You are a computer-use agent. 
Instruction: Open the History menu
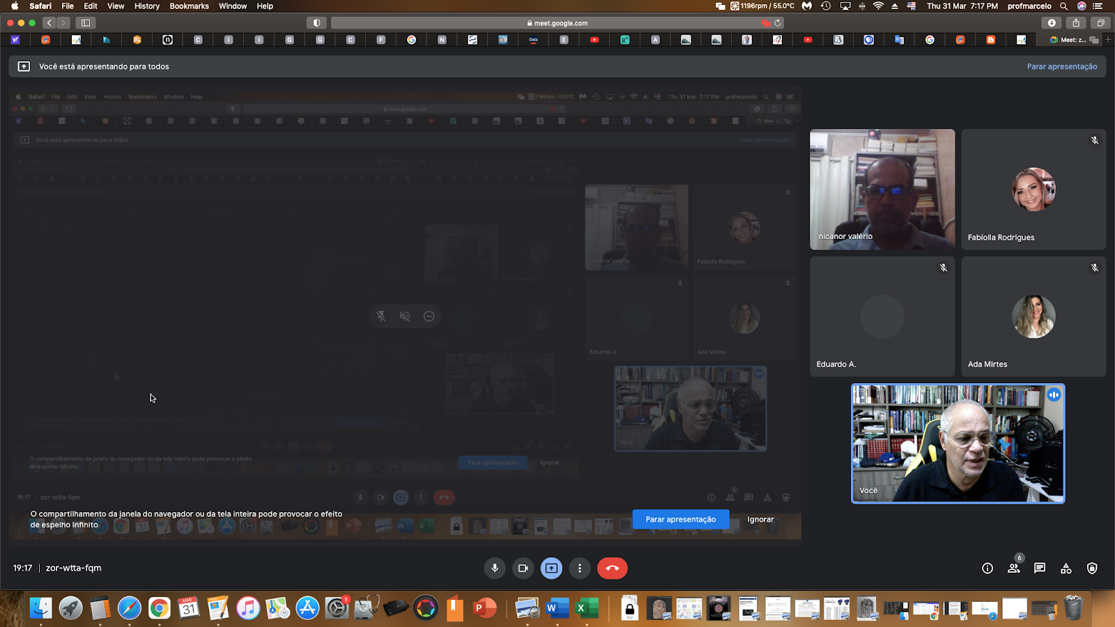147,6
